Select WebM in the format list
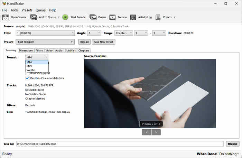The width and height of the screenshot is (242, 158). 37,70
